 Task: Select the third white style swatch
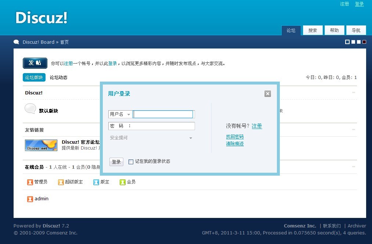[x=359, y=42]
